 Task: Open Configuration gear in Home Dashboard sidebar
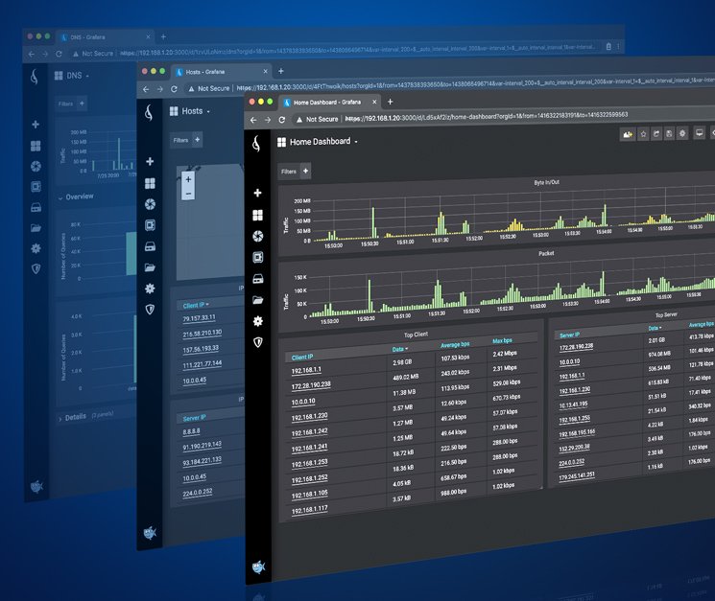point(257,321)
